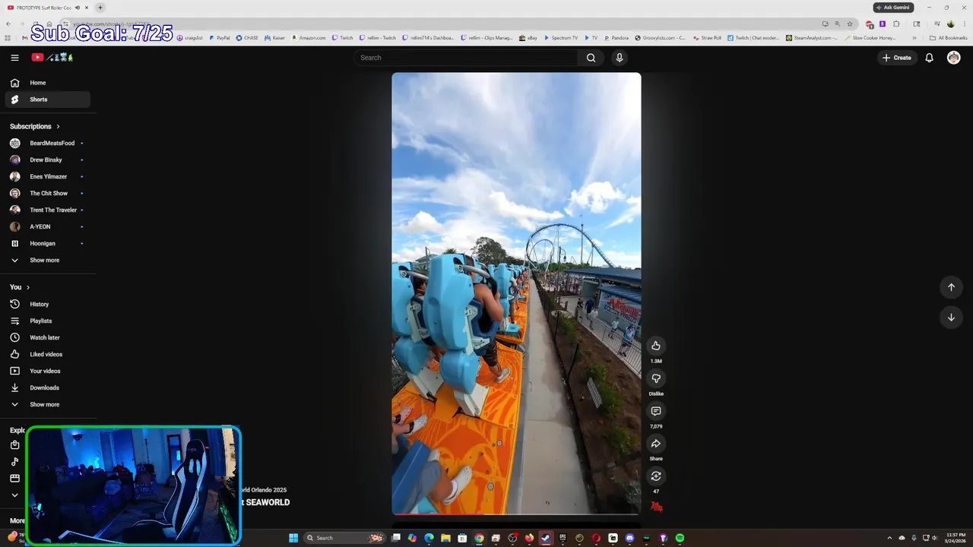
Task: Open the Spectrum TV bookmark
Action: coord(561,37)
